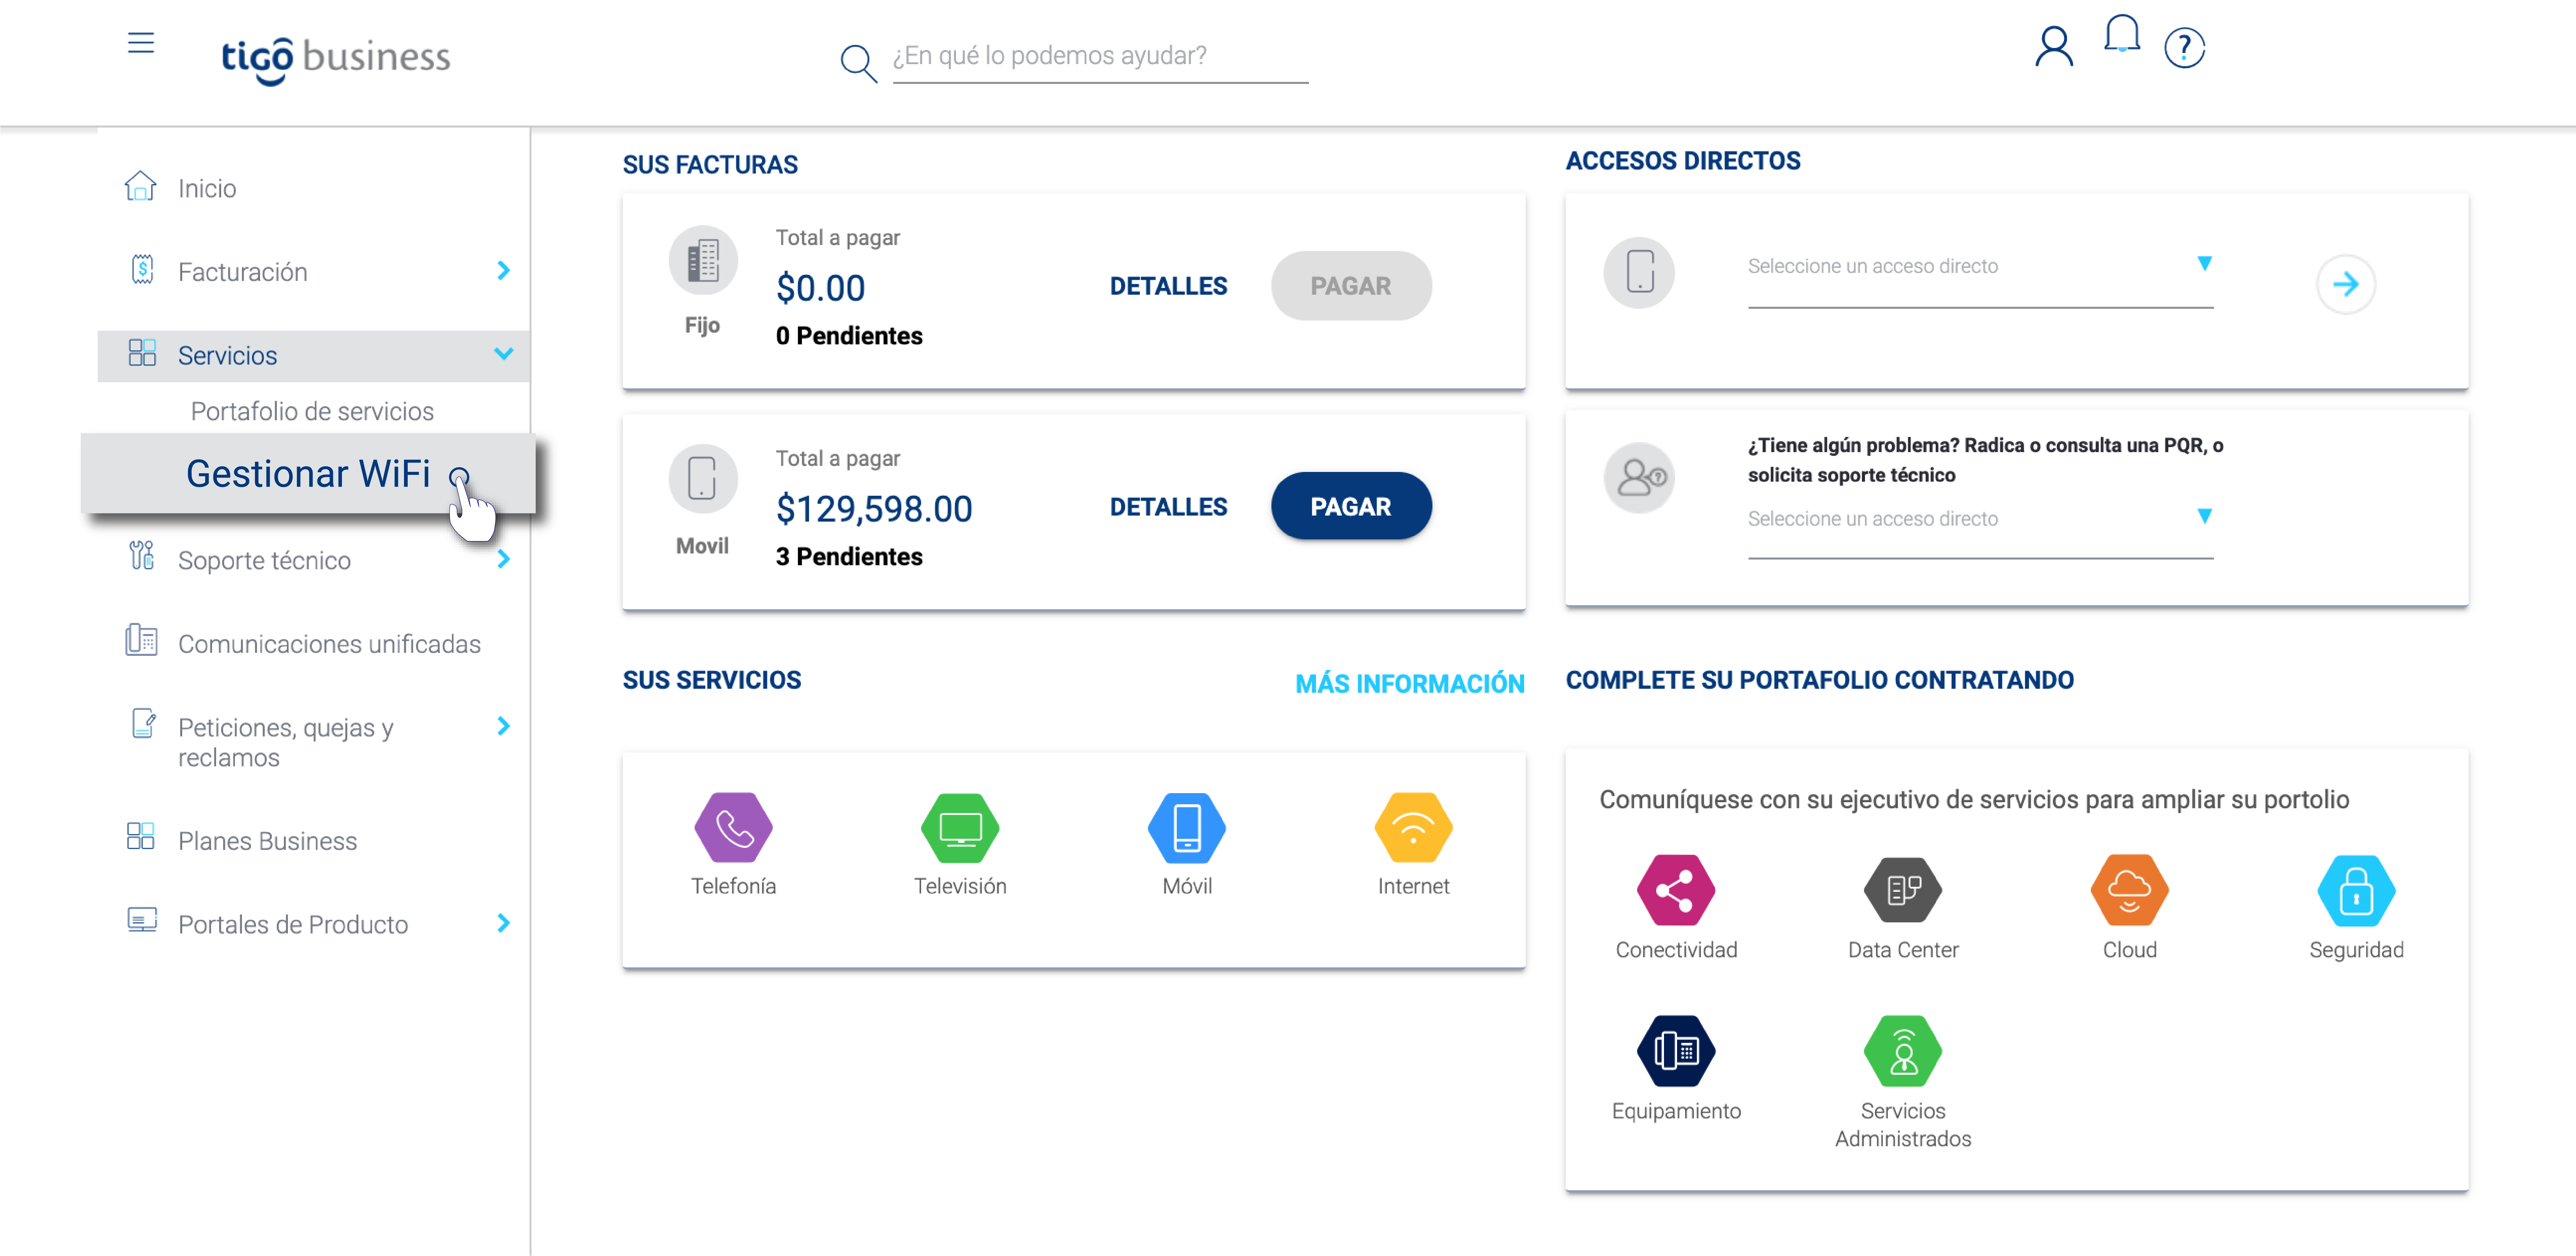Open the Móvil service icon
The height and width of the screenshot is (1256, 2576).
pyautogui.click(x=1187, y=828)
